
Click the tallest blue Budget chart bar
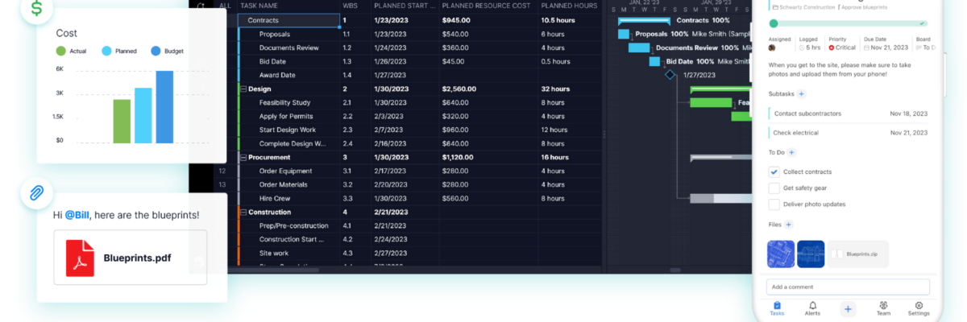click(x=164, y=107)
